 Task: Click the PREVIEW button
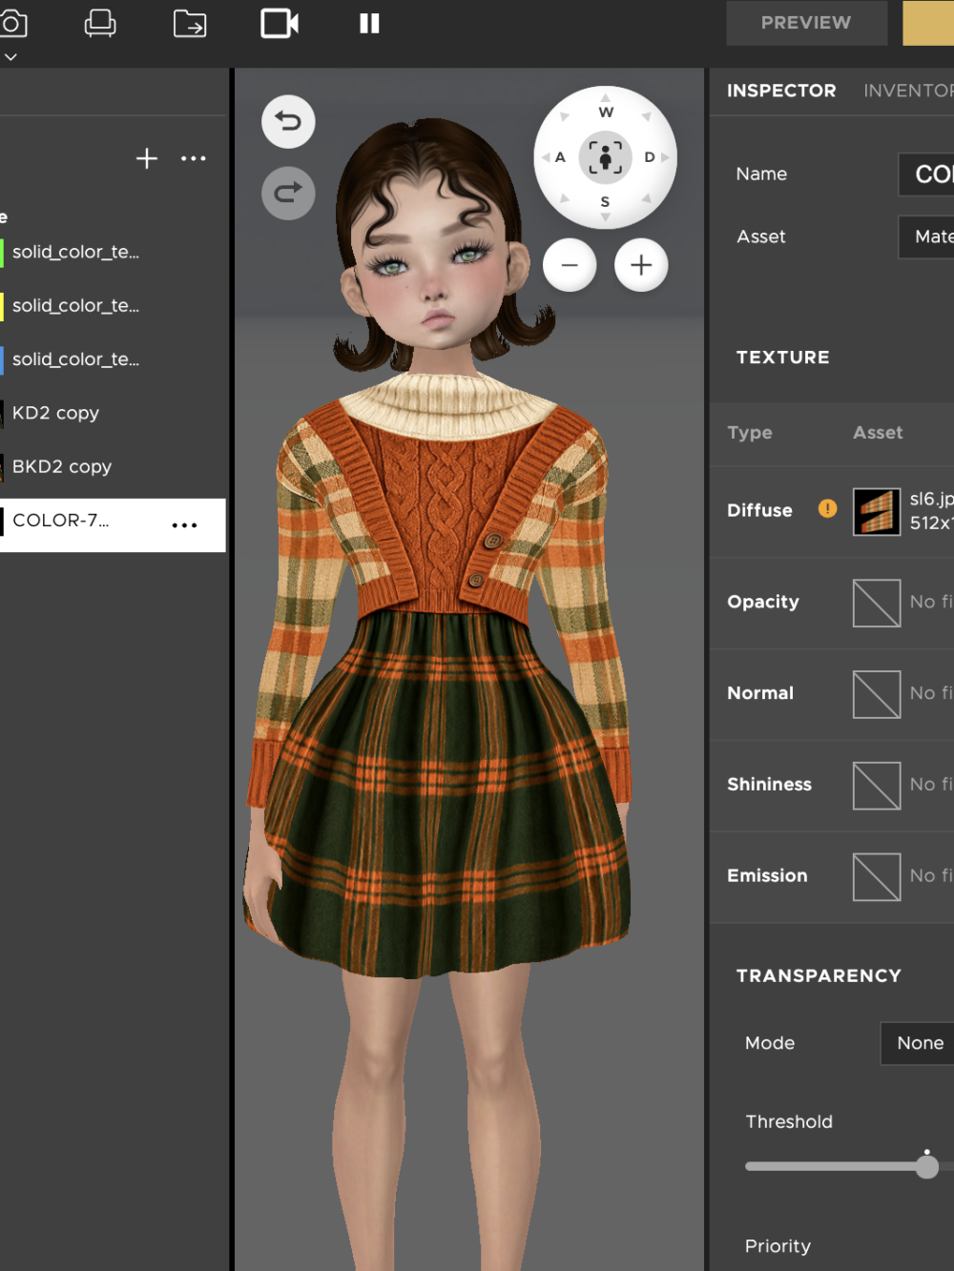pos(806,23)
